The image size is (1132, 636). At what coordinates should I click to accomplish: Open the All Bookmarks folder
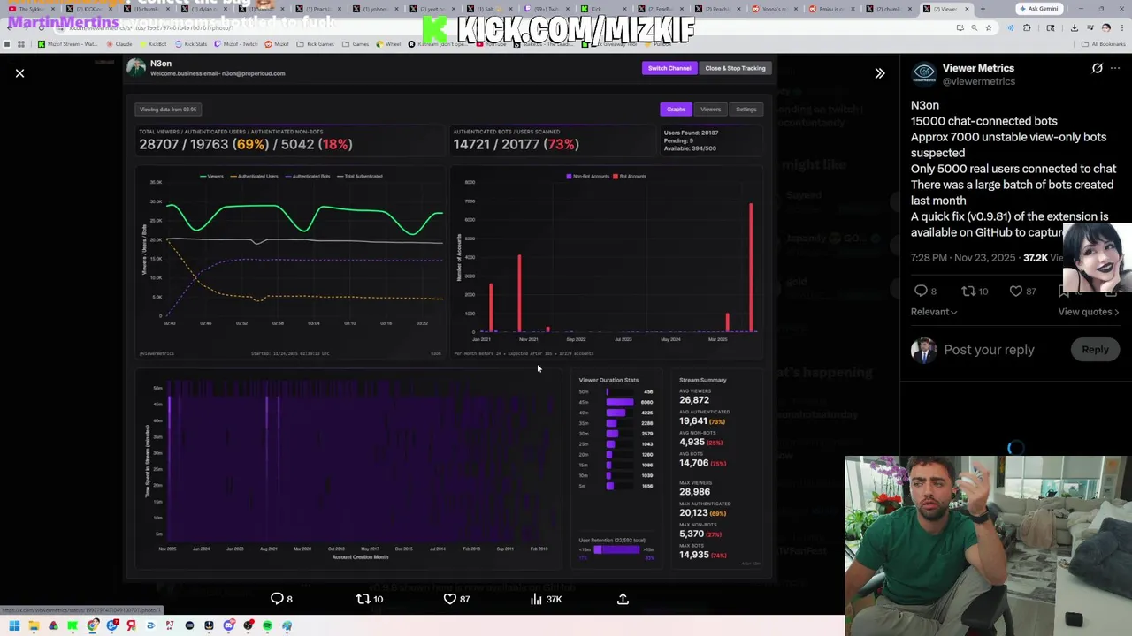pos(1104,43)
